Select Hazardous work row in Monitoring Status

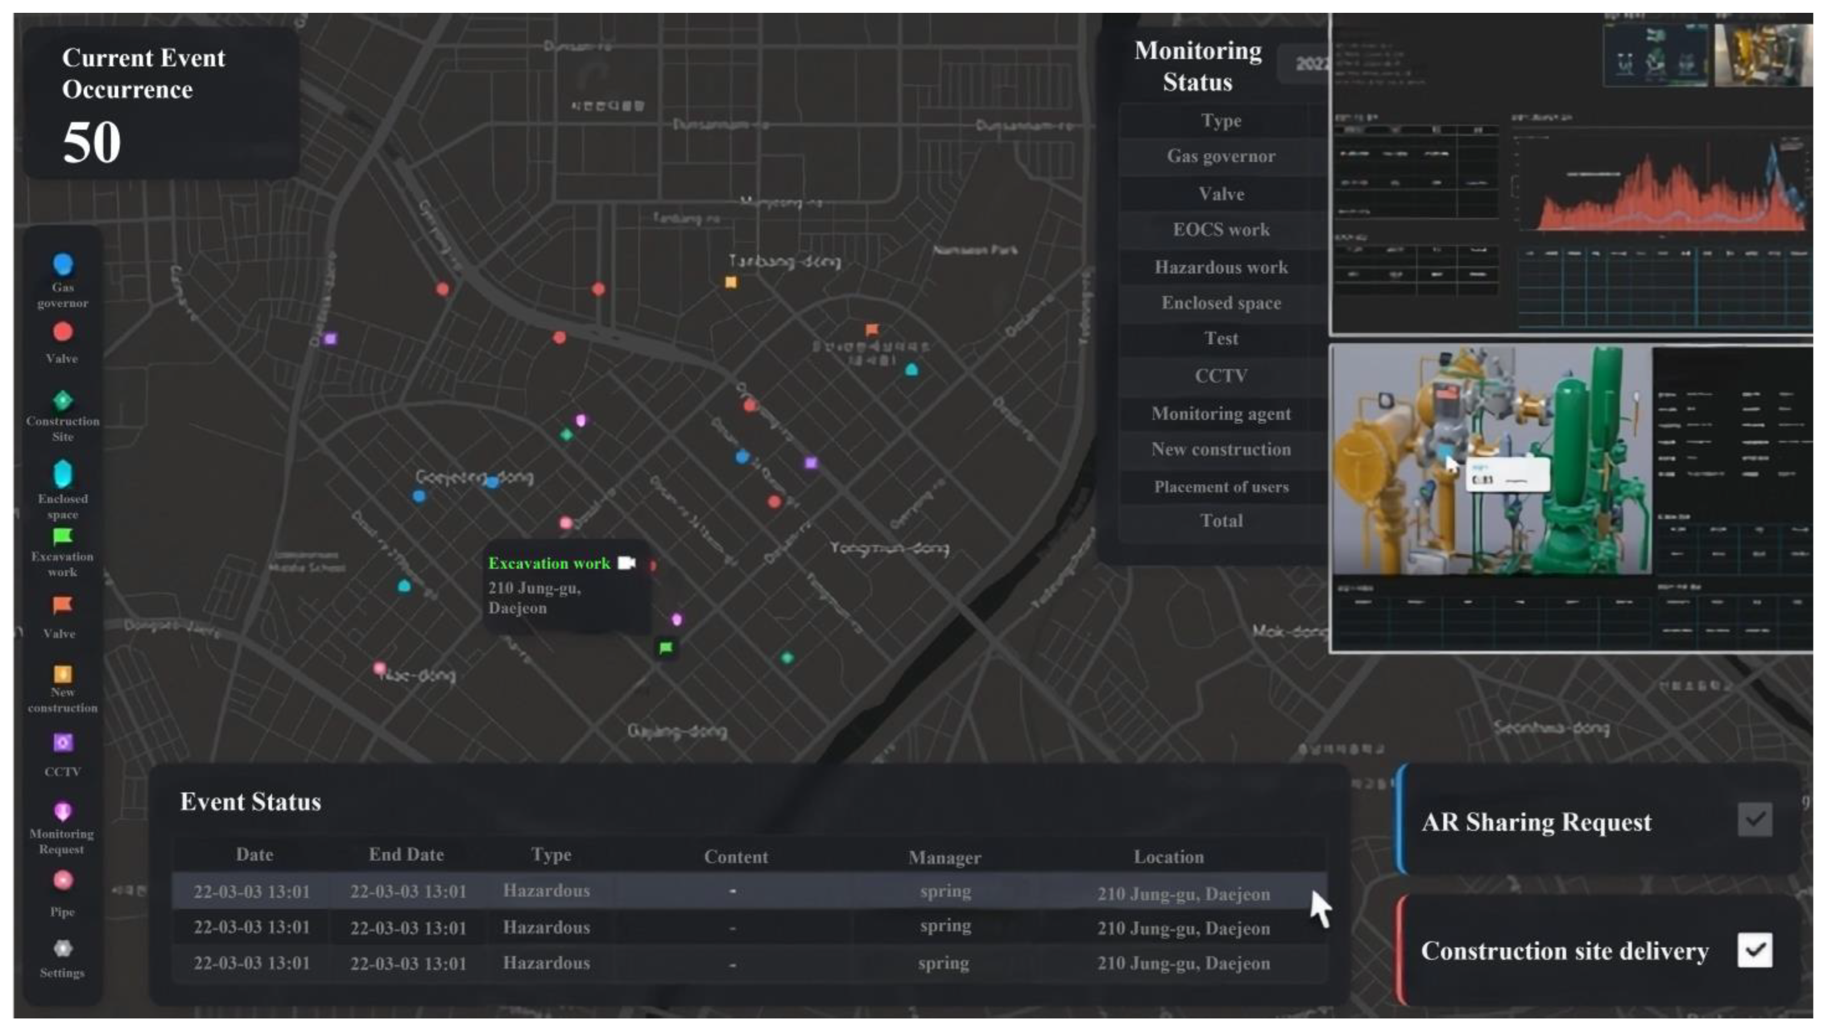pyautogui.click(x=1220, y=267)
